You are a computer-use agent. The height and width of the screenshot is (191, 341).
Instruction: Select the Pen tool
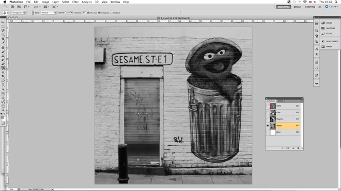[3, 81]
